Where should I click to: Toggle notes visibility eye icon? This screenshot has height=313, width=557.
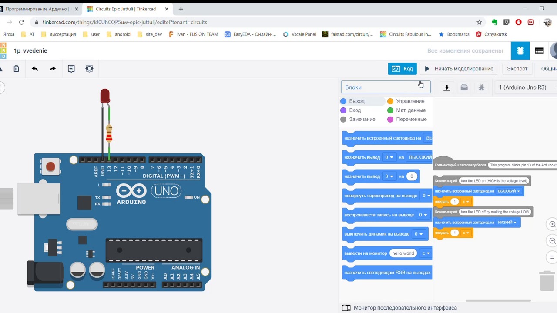coord(89,69)
